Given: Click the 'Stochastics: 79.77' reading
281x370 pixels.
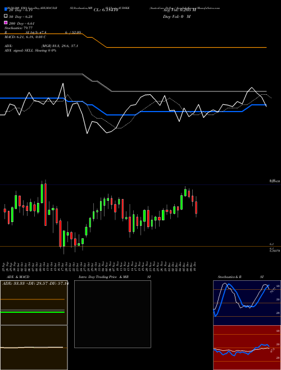Looking at the screenshot, I should 19,28.
